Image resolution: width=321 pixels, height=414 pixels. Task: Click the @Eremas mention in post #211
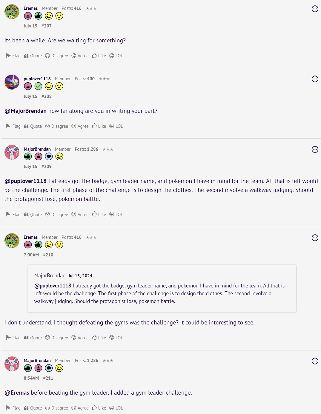pos(17,393)
